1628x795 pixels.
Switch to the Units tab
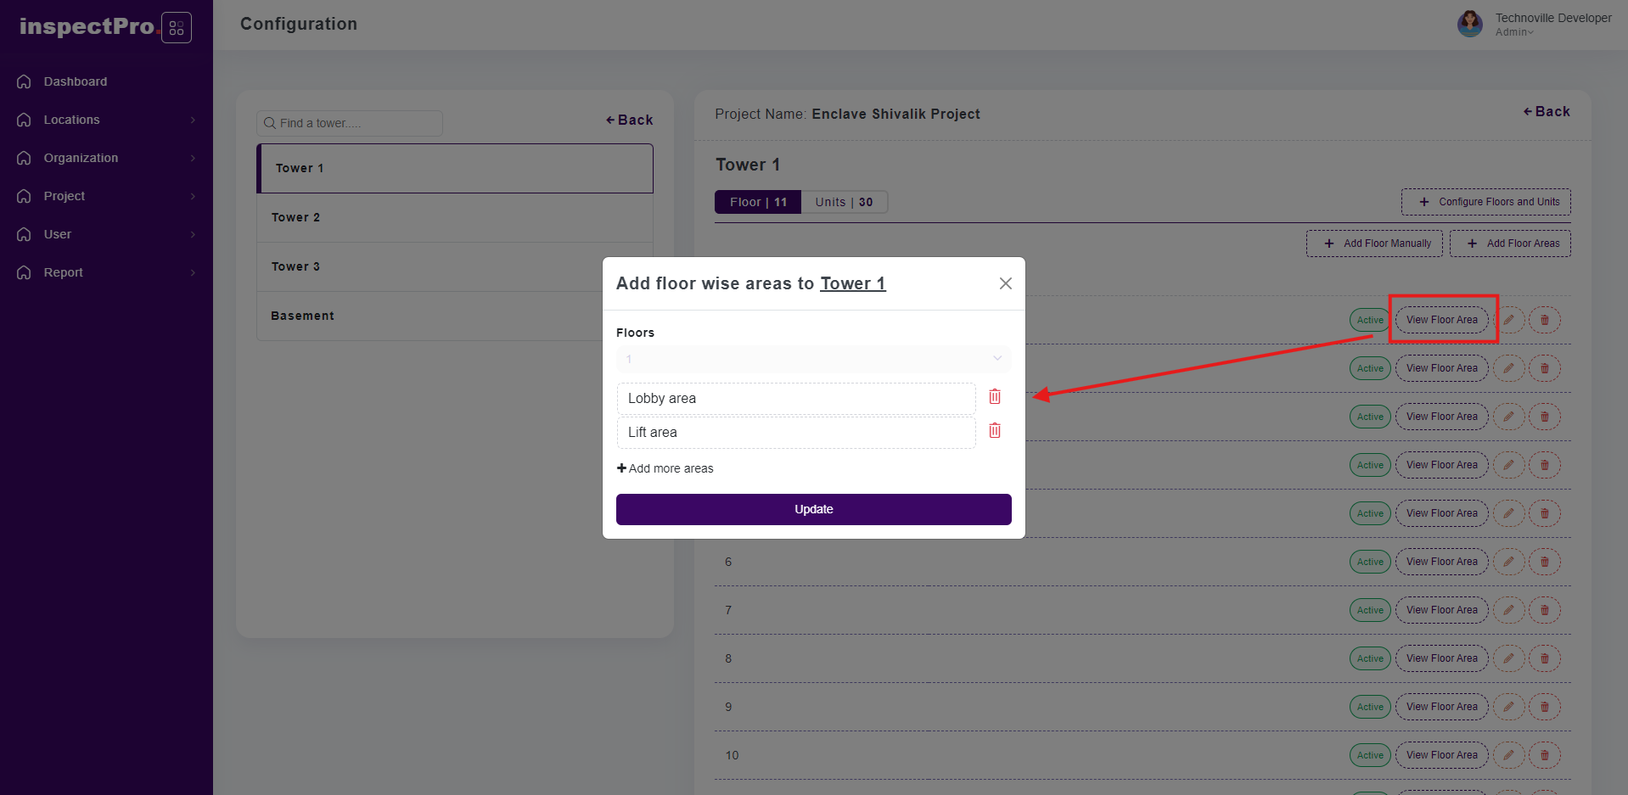pos(844,202)
